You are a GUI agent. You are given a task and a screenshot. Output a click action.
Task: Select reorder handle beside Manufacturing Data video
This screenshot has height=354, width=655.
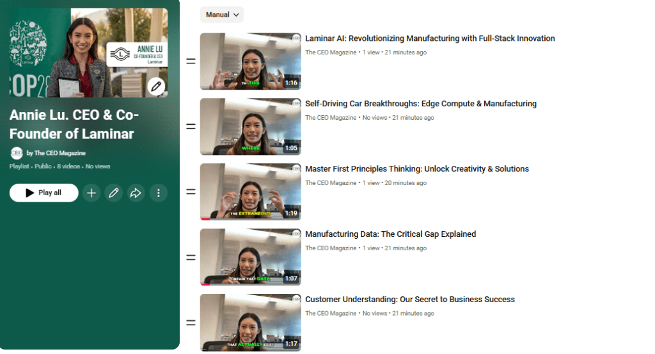coord(191,257)
